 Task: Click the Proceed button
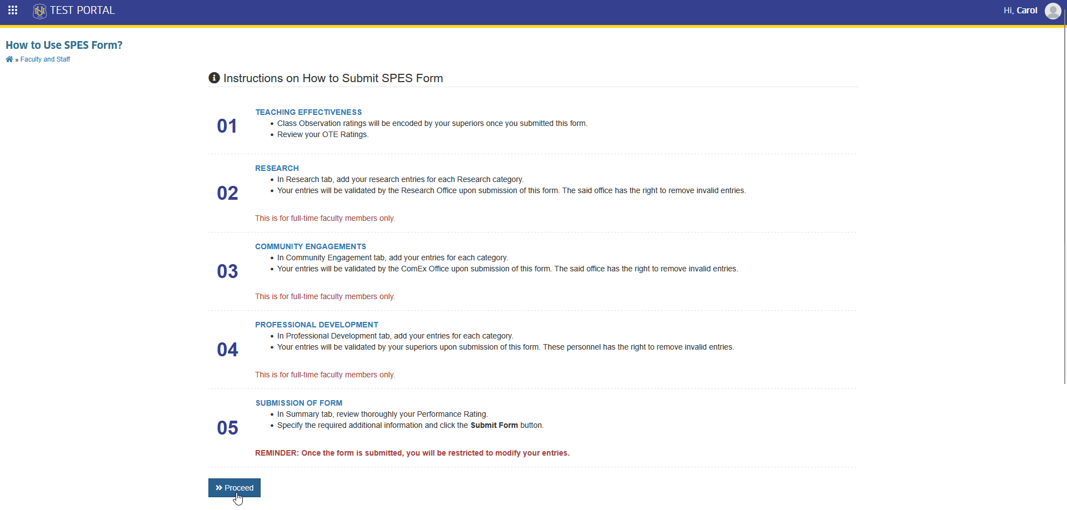click(235, 488)
